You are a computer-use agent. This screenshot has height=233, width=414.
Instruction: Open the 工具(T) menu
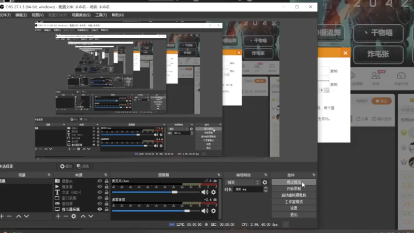pyautogui.click(x=101, y=15)
